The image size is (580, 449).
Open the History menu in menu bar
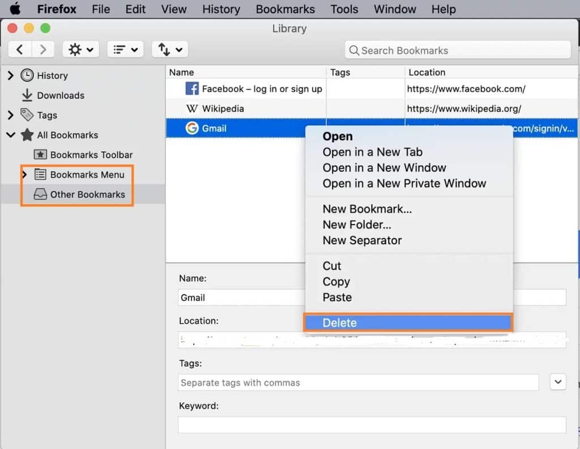pyautogui.click(x=221, y=9)
